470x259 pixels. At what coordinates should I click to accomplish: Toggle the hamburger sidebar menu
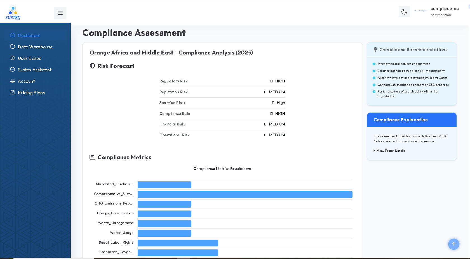[x=60, y=13]
